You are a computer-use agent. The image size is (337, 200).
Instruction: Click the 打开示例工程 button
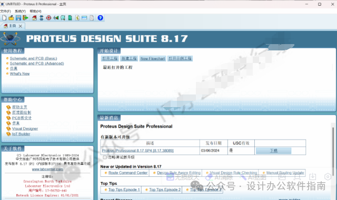coord(180,58)
